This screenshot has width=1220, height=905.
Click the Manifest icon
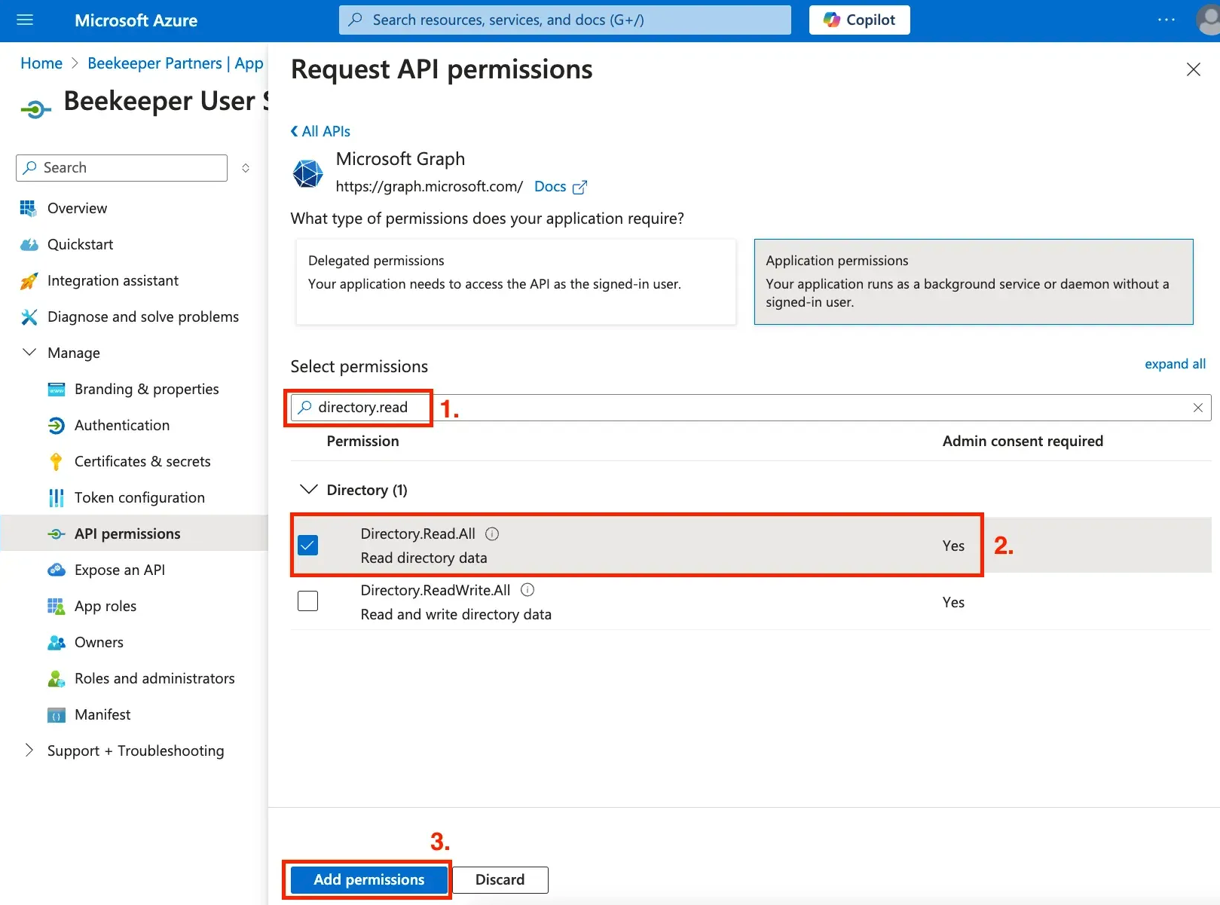(x=57, y=715)
